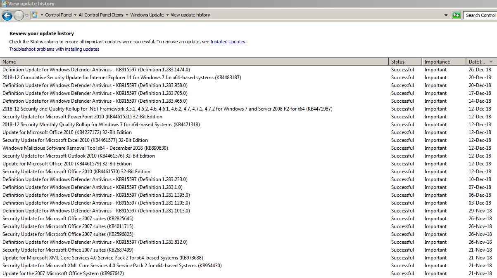Select Office 2007 suites update KB2687499
Screen dimensions: 497x278
pyautogui.click(x=248, y=250)
